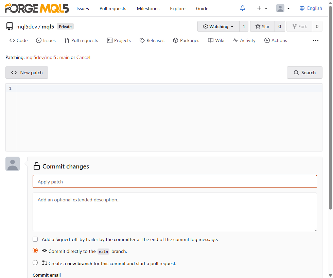Image resolution: width=333 pixels, height=278 pixels.
Task: Click the unlock icon by Commit changes
Action: 37,166
